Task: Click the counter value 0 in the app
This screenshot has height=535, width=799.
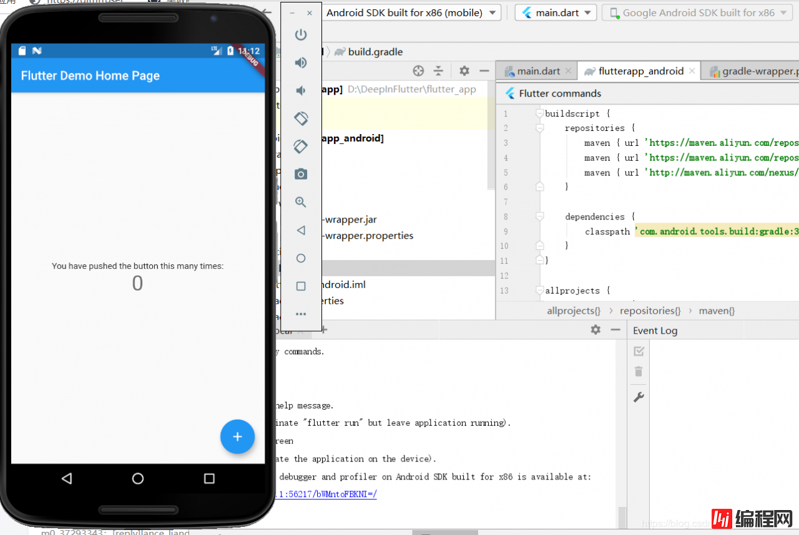Action: pos(137,284)
